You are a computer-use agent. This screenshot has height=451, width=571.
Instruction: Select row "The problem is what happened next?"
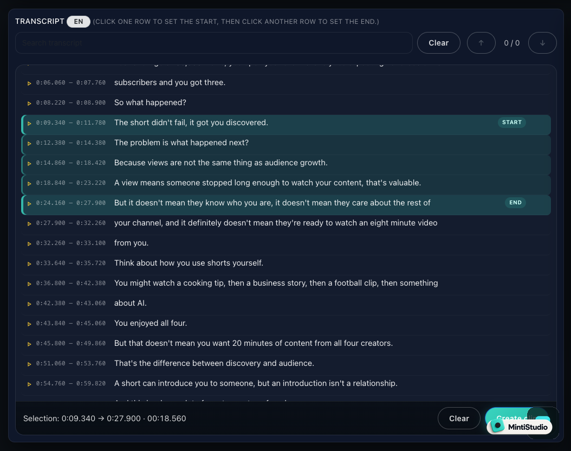coord(286,145)
